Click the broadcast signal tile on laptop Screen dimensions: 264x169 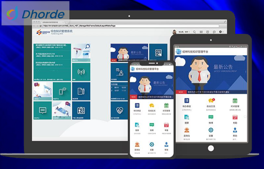pos(81,72)
